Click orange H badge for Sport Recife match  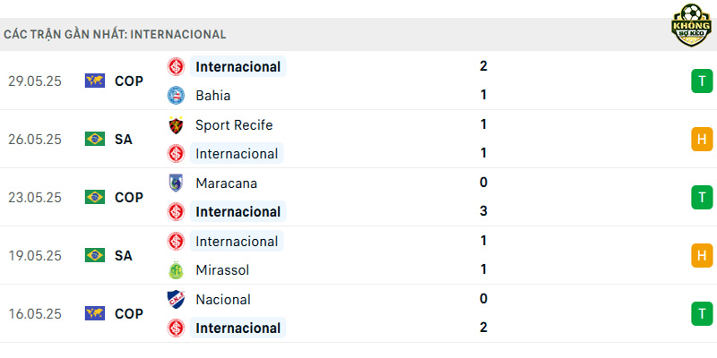coord(702,140)
